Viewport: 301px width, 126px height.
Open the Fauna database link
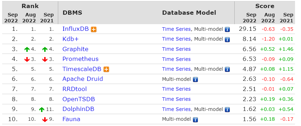pos(71,119)
